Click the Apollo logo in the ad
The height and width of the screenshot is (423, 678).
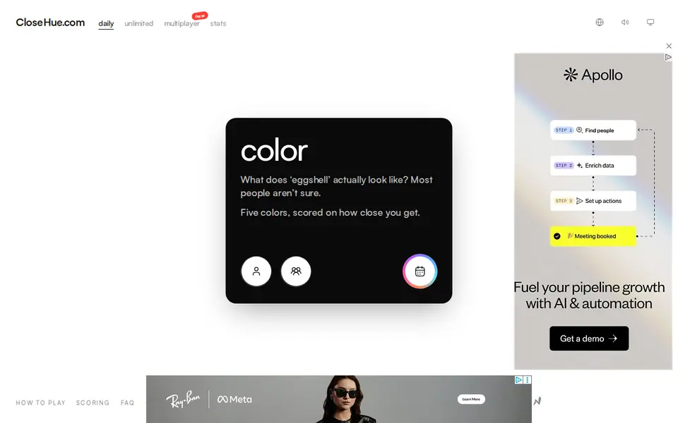(x=593, y=75)
